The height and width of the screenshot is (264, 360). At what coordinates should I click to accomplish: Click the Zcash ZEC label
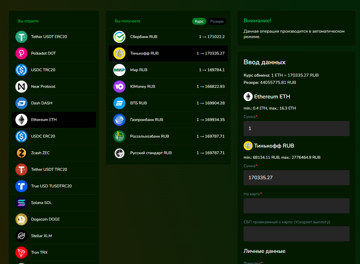[40, 153]
